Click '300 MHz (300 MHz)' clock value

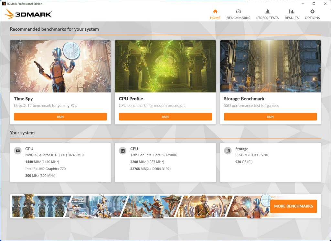40,176
